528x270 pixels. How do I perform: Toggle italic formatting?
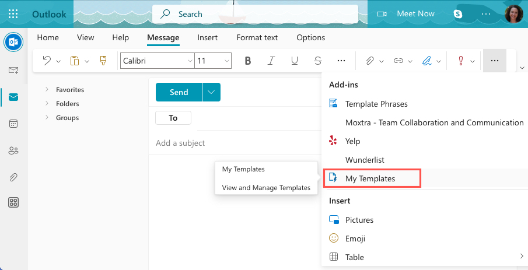click(x=271, y=61)
